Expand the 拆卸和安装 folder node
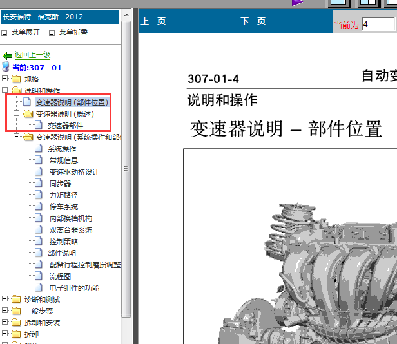397x344 pixels. point(5,321)
